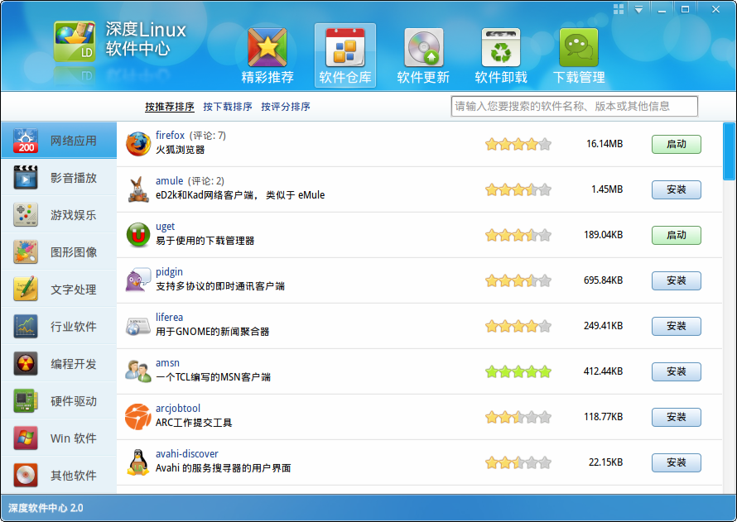The height and width of the screenshot is (522, 737).
Task: Click the 深度软件中心 2.0 status text
Action: (x=46, y=508)
